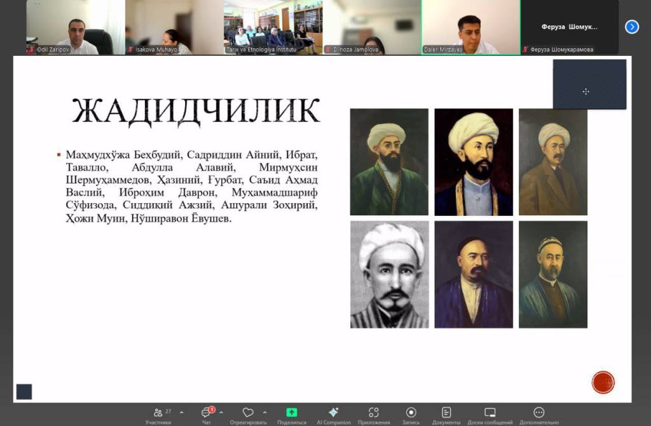Click the Отреагировать heart reaction icon

click(248, 413)
